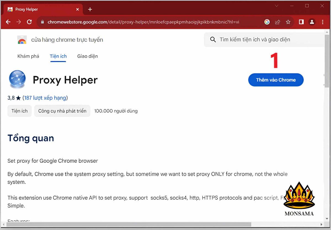
Task: Click the cửa hàng chrome trực tuyến title
Action: click(x=67, y=40)
